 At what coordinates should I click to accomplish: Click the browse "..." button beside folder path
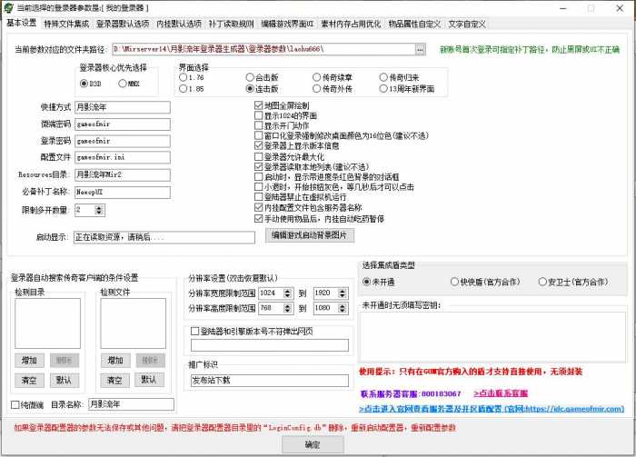[x=420, y=48]
